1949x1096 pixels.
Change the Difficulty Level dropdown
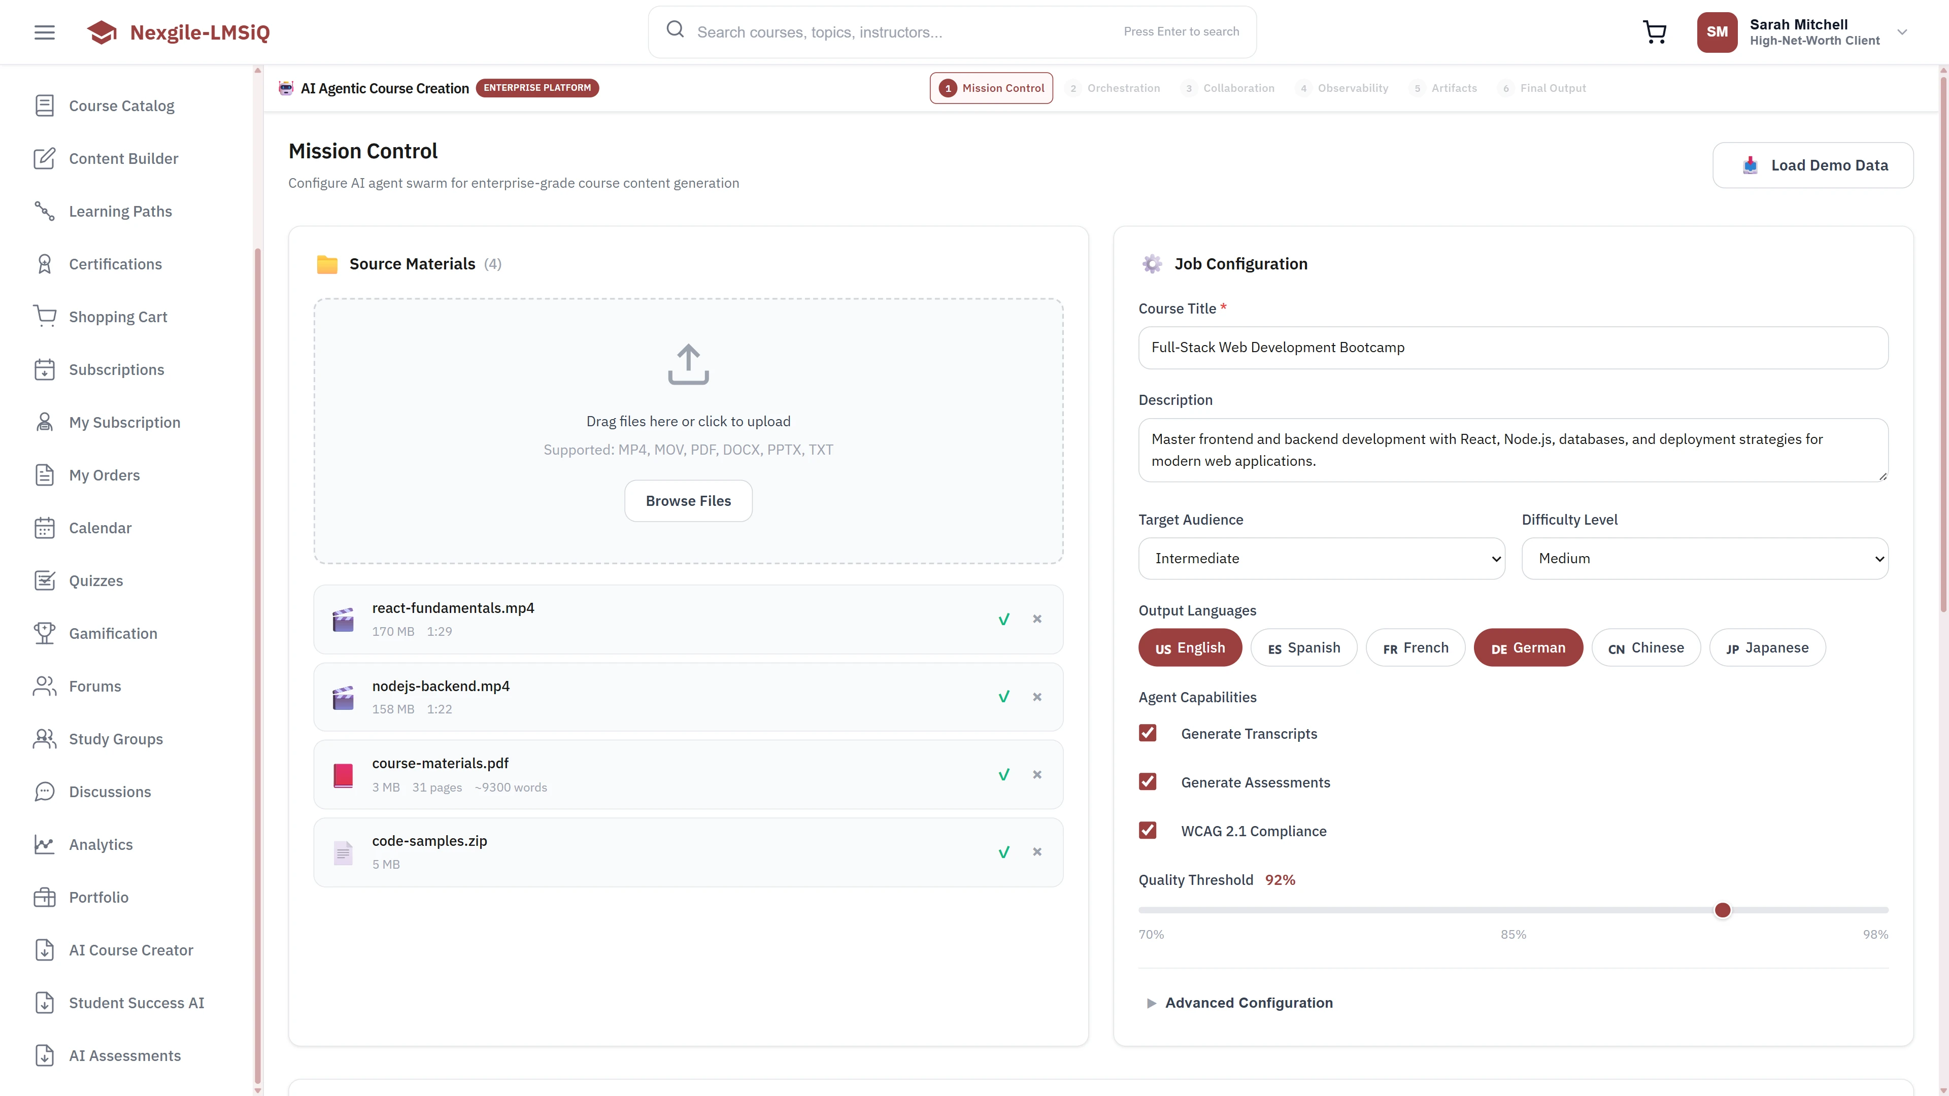1705,558
